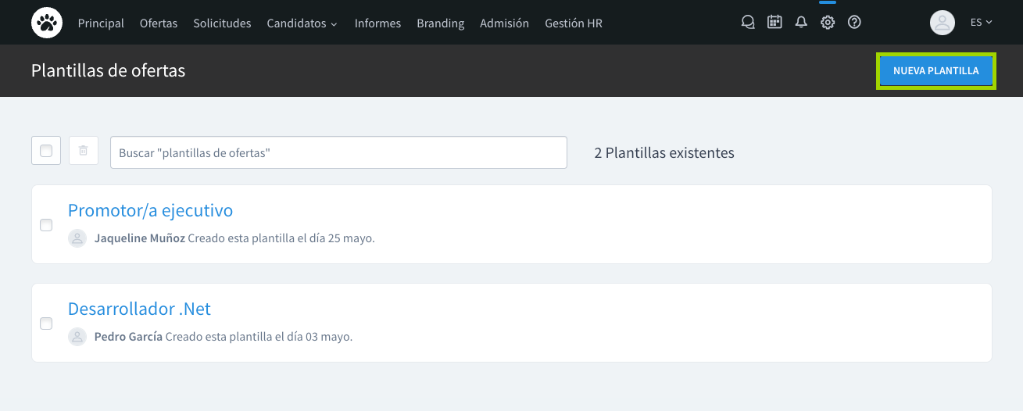Open the chat messages icon
This screenshot has width=1023, height=411.
coord(748,23)
